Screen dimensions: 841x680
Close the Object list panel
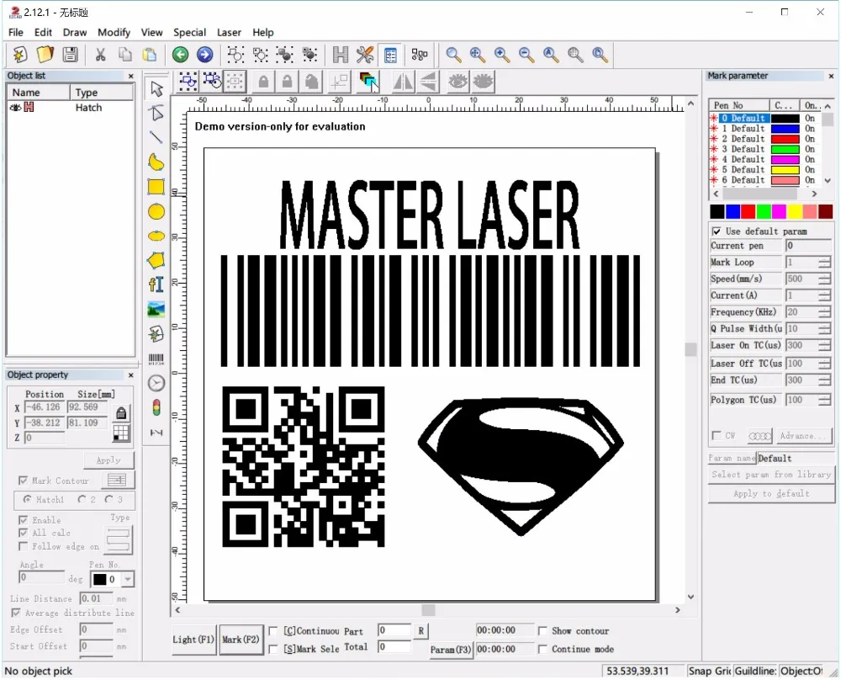pos(131,77)
